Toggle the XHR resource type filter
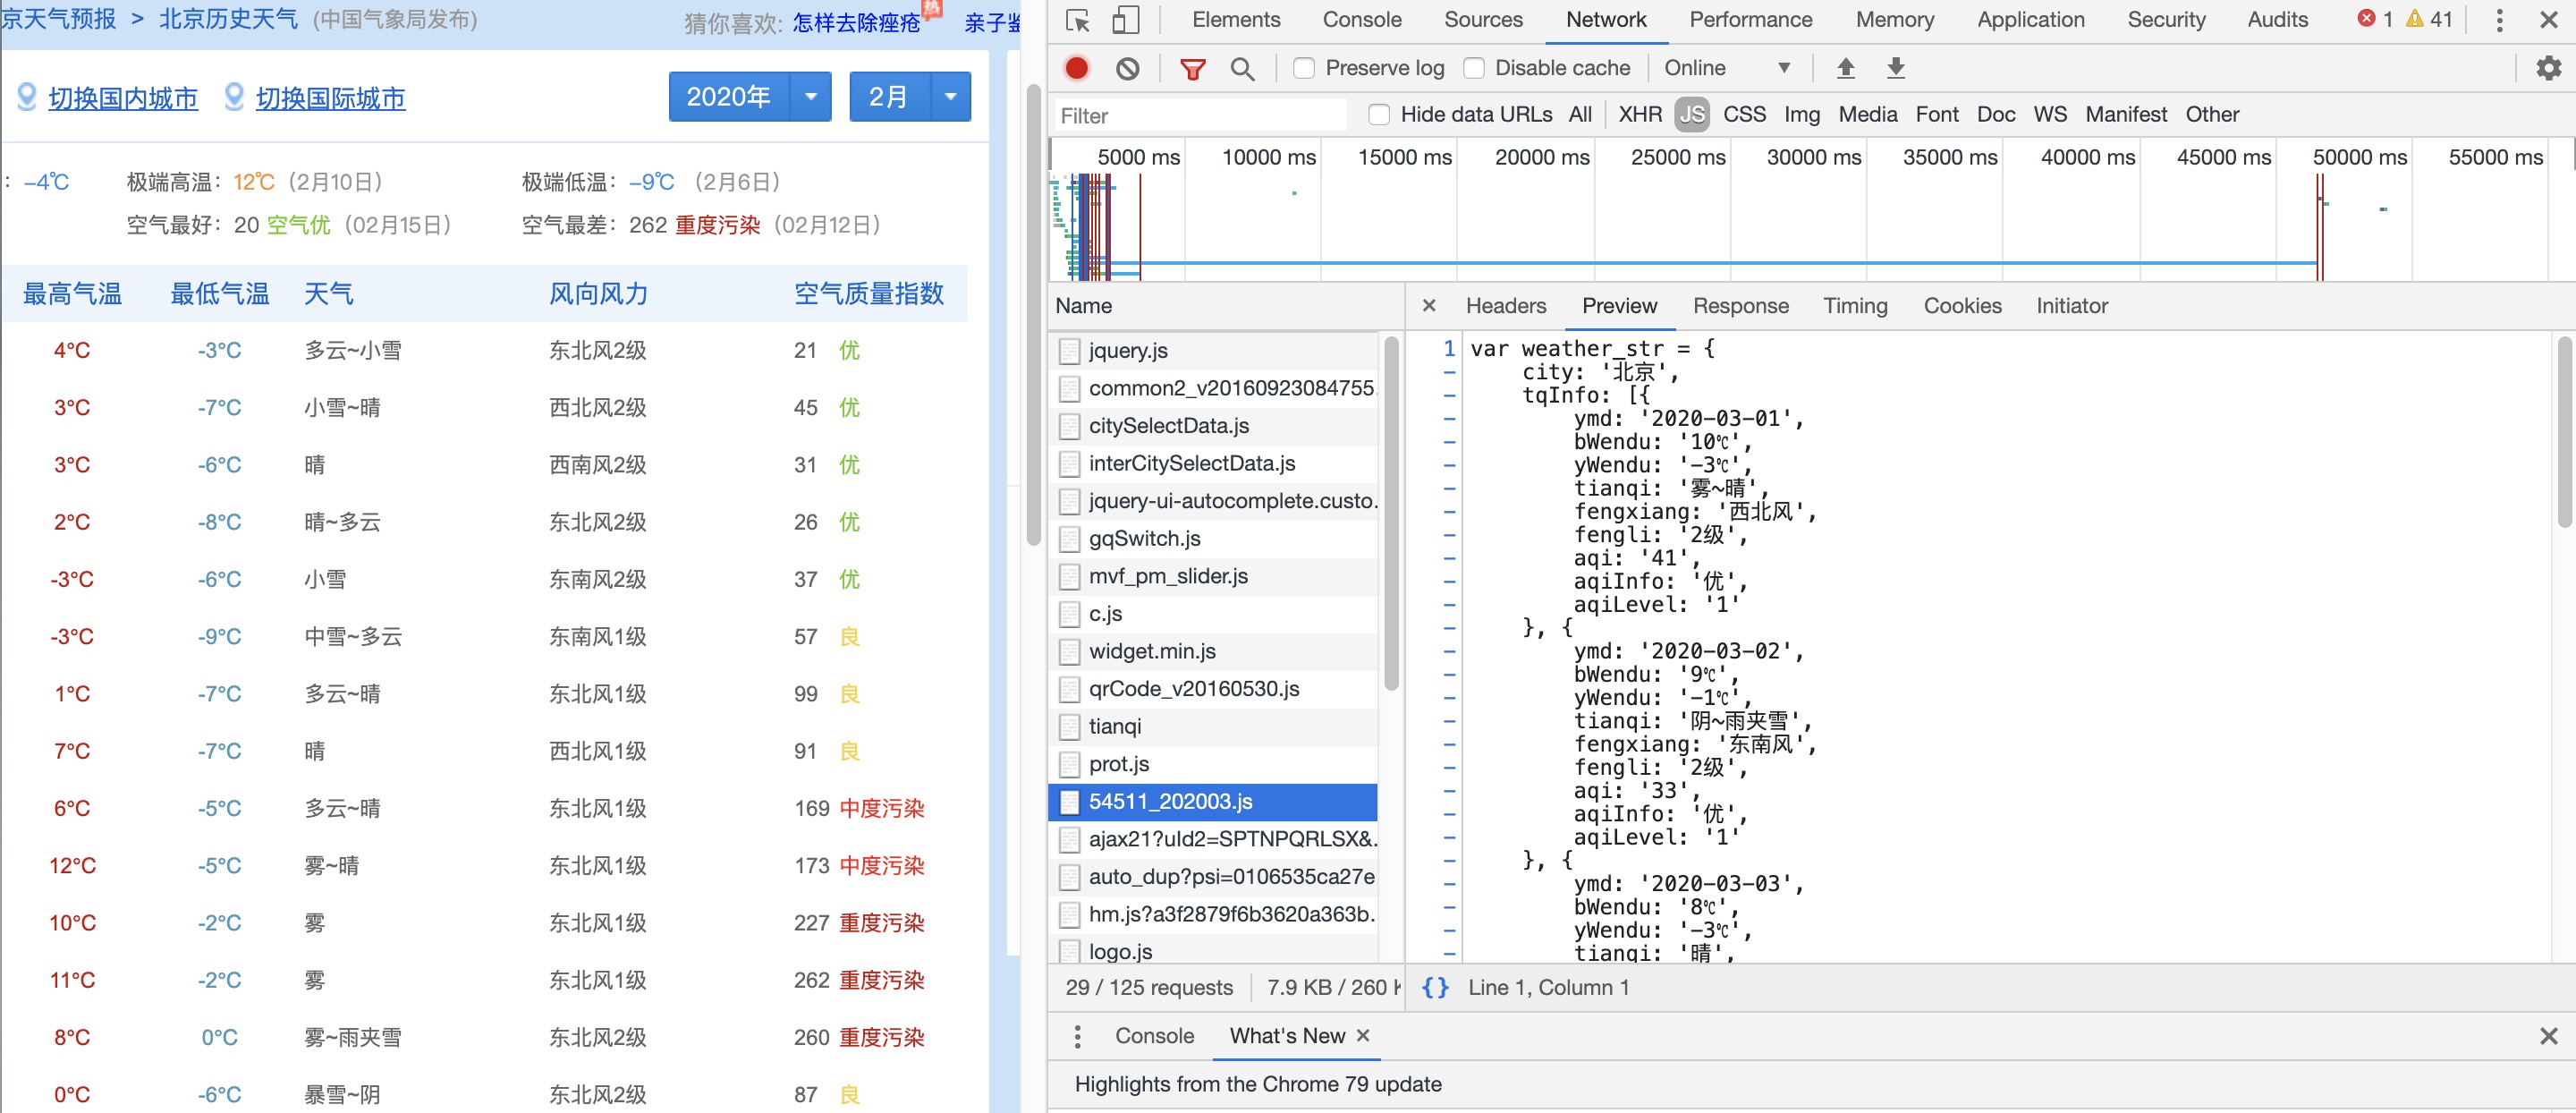This screenshot has height=1113, width=2576. point(1640,114)
